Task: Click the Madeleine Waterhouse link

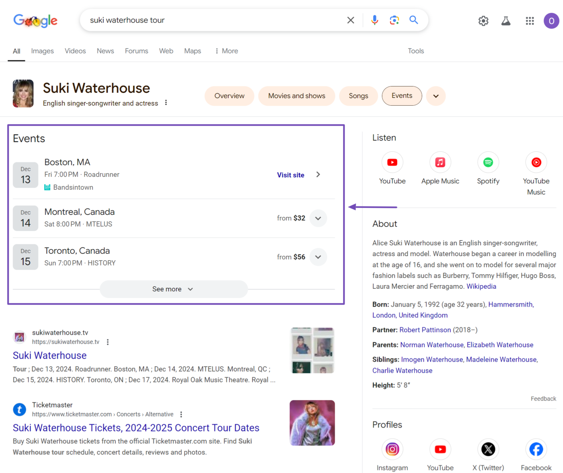Action: (501, 359)
